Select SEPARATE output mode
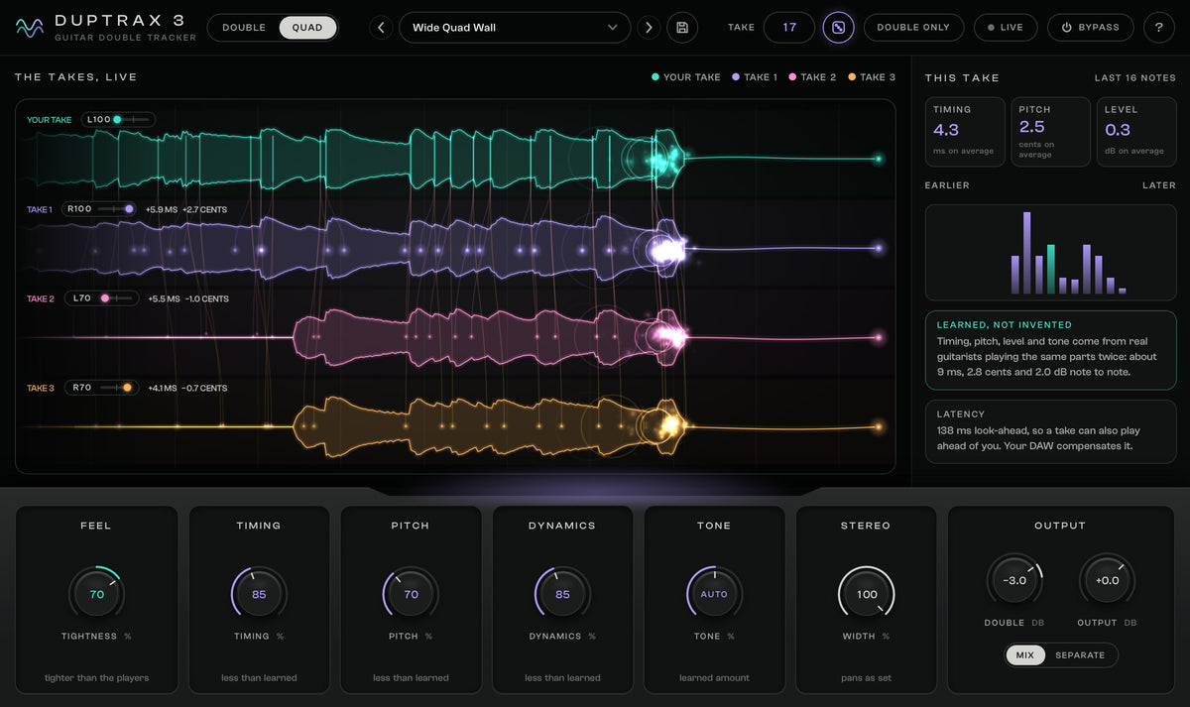Screen dimensions: 1190x707 pos(1080,655)
